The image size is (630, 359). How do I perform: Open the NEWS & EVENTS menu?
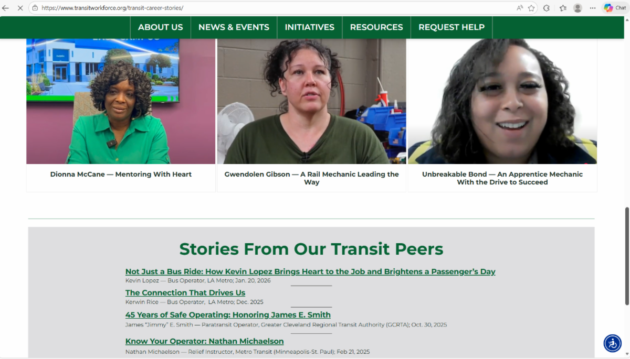tap(234, 27)
